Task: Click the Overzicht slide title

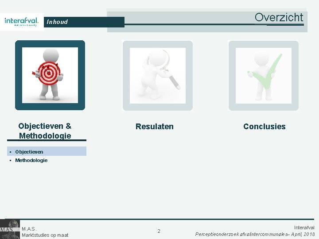Action: click(x=279, y=17)
